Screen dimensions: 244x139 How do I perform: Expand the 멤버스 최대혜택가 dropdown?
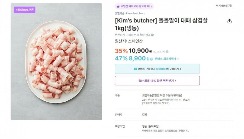pyautogui.click(x=166, y=59)
